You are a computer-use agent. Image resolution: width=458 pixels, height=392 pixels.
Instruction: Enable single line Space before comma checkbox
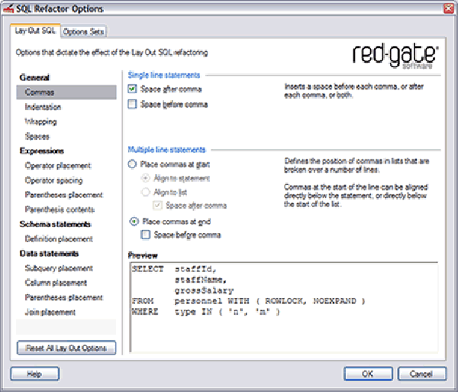[x=133, y=104]
